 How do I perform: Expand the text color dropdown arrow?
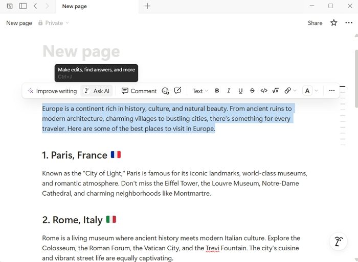pos(316,91)
